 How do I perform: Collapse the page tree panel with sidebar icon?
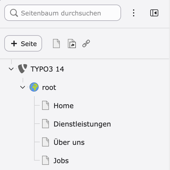point(154,13)
